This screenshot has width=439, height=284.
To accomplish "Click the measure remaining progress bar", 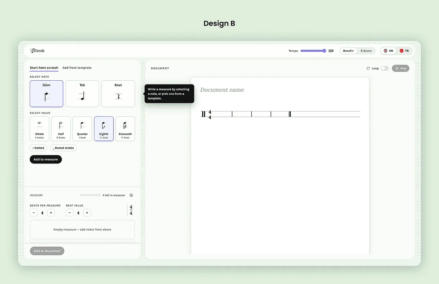I will pos(90,195).
